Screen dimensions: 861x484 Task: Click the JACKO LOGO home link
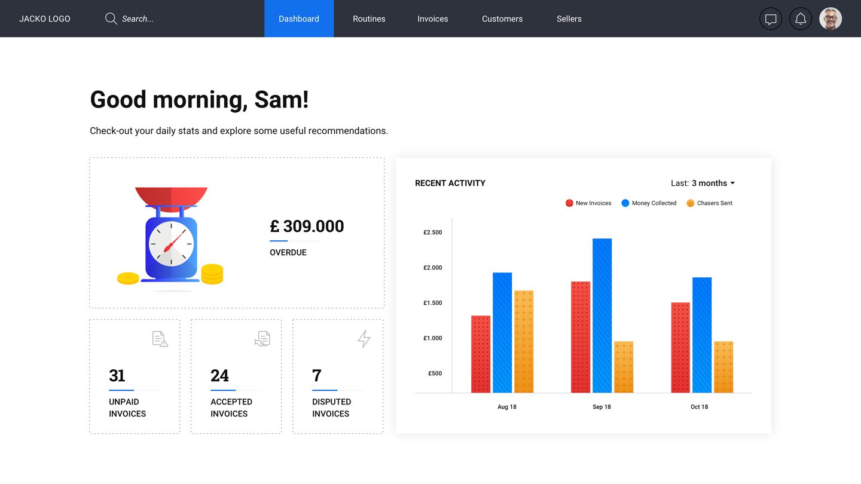[45, 19]
